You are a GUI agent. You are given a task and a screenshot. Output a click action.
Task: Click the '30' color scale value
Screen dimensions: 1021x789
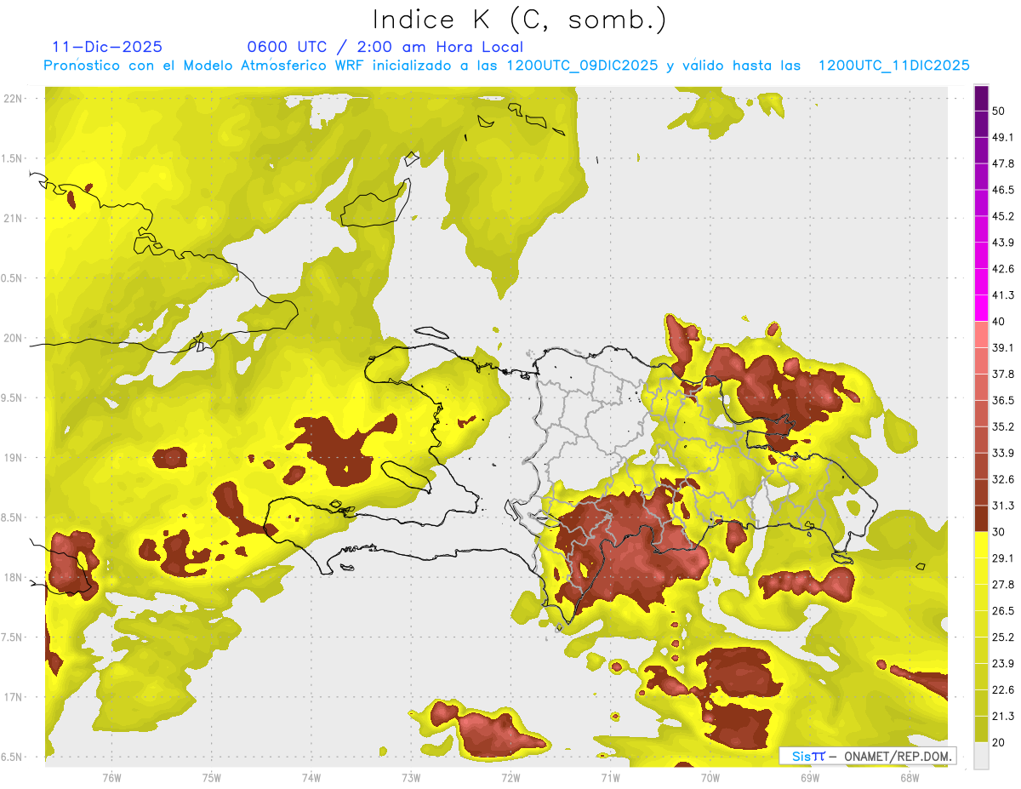998,532
